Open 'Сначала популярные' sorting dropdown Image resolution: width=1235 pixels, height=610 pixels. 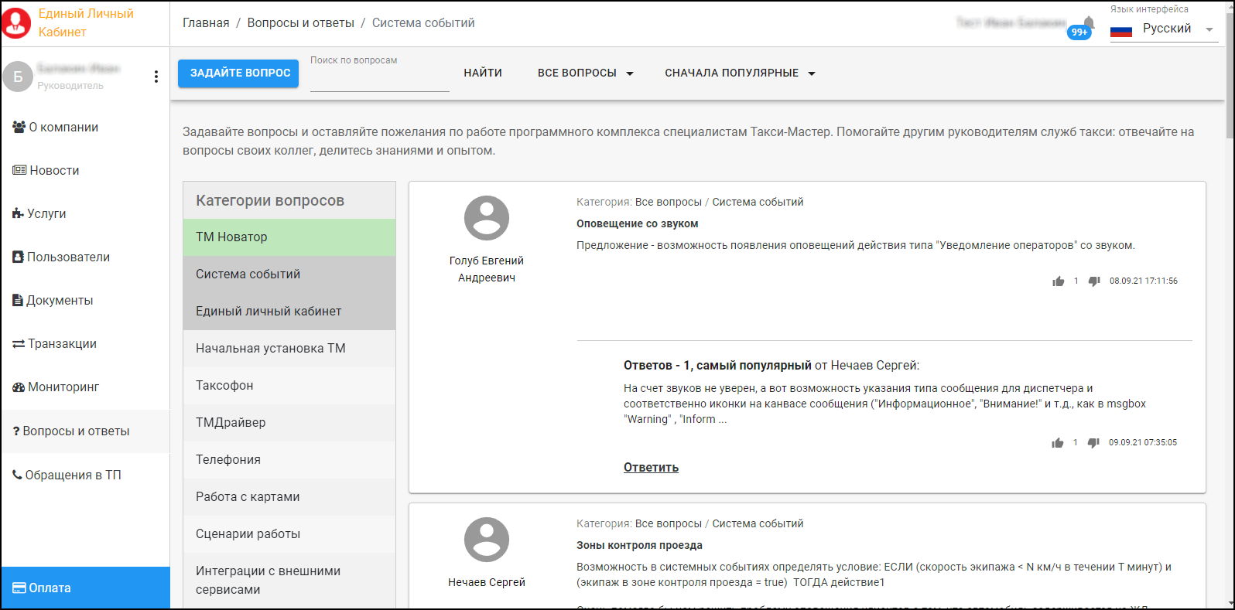pyautogui.click(x=740, y=73)
